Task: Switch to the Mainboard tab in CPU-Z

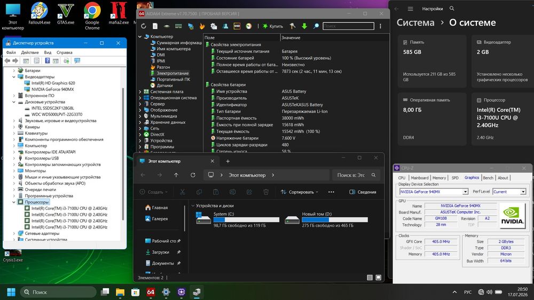Action: point(420,178)
